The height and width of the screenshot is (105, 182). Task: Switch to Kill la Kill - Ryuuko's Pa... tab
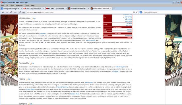click(x=56, y=9)
